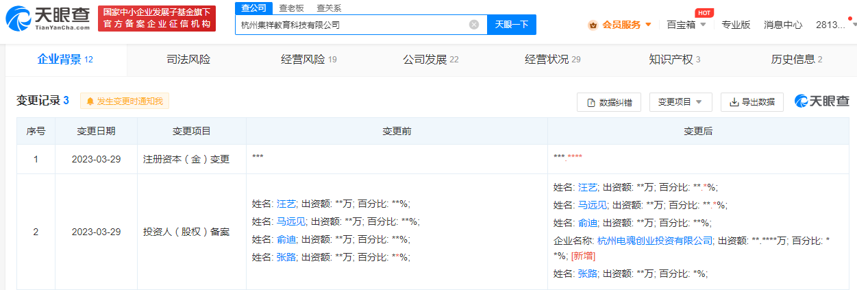Select the 知识产权 tab
Image resolution: width=857 pixels, height=290 pixels.
674,60
